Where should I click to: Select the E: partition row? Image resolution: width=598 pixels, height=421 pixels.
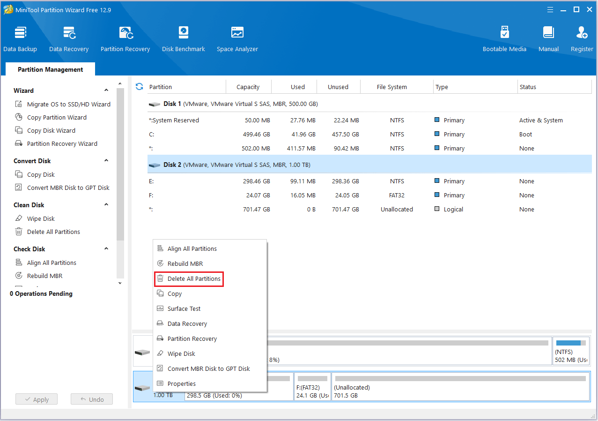[x=369, y=181]
